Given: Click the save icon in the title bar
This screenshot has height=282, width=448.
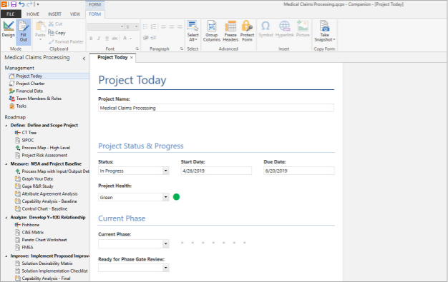Looking at the screenshot, I should pyautogui.click(x=14, y=4).
